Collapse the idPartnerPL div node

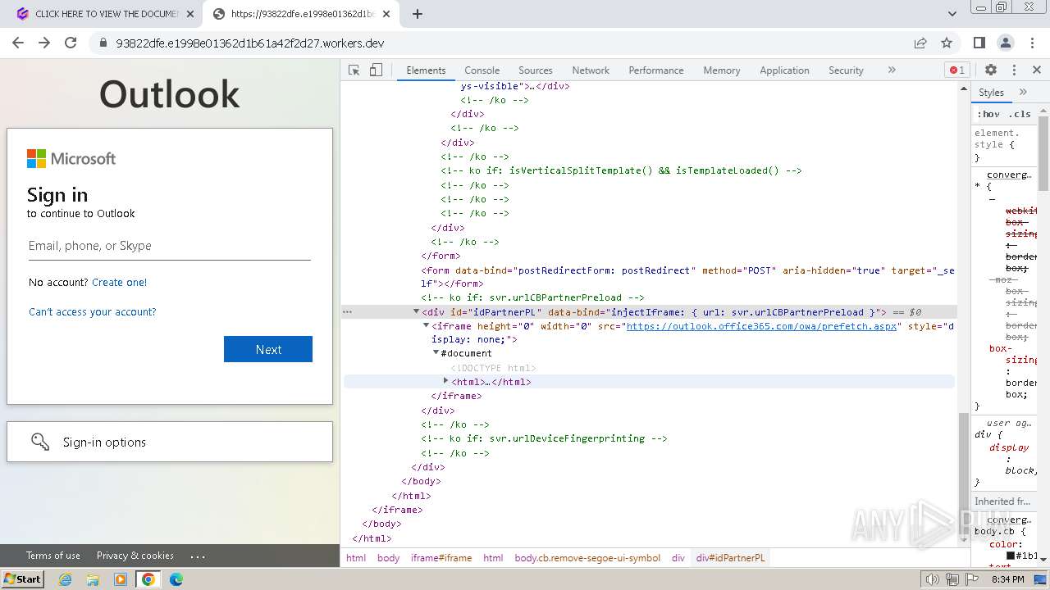[416, 311]
